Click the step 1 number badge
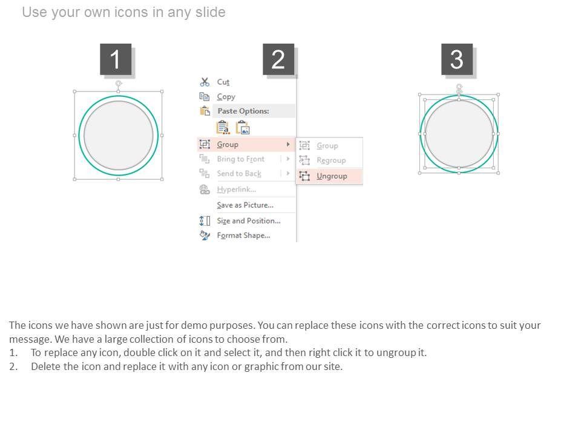Screen dimensions: 581x436 pos(115,59)
